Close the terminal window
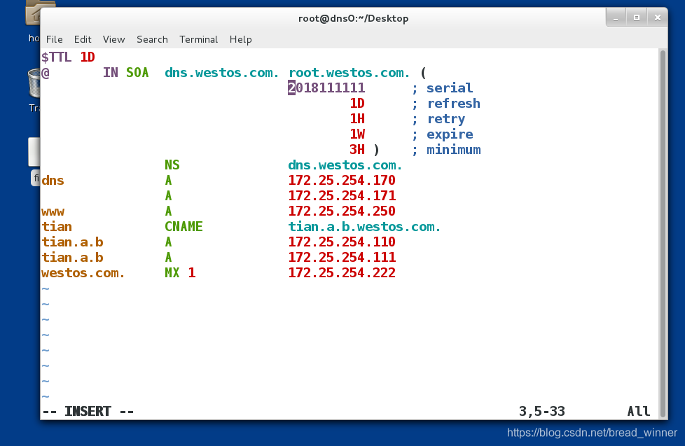The width and height of the screenshot is (685, 446). (x=658, y=18)
